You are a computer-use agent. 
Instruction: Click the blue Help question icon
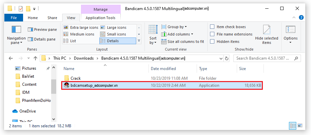(x=301, y=18)
